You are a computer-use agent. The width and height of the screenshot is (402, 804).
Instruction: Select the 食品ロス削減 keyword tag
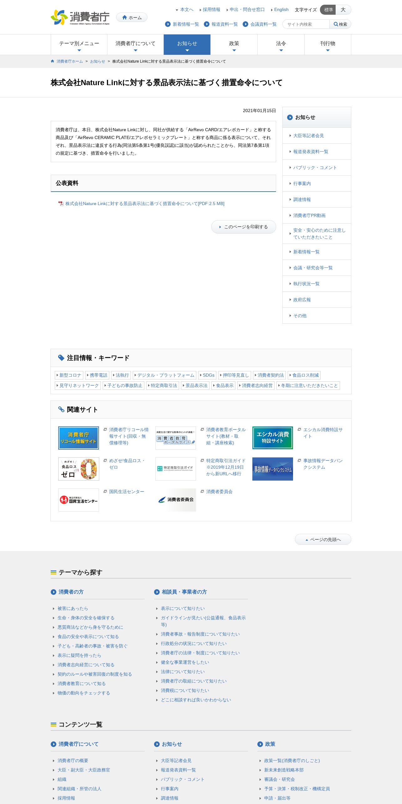click(304, 375)
